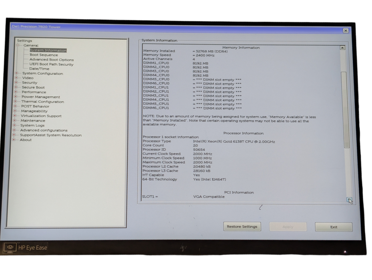Select the Video category label

(x=28, y=78)
